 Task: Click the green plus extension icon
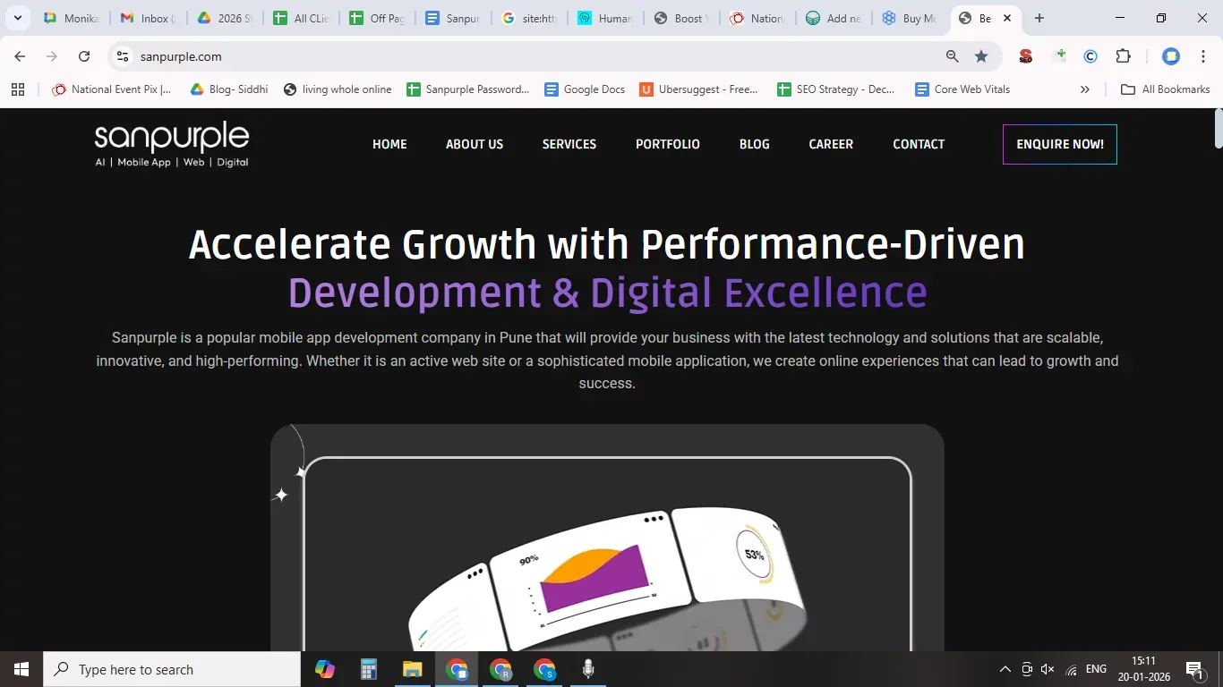(x=1060, y=56)
